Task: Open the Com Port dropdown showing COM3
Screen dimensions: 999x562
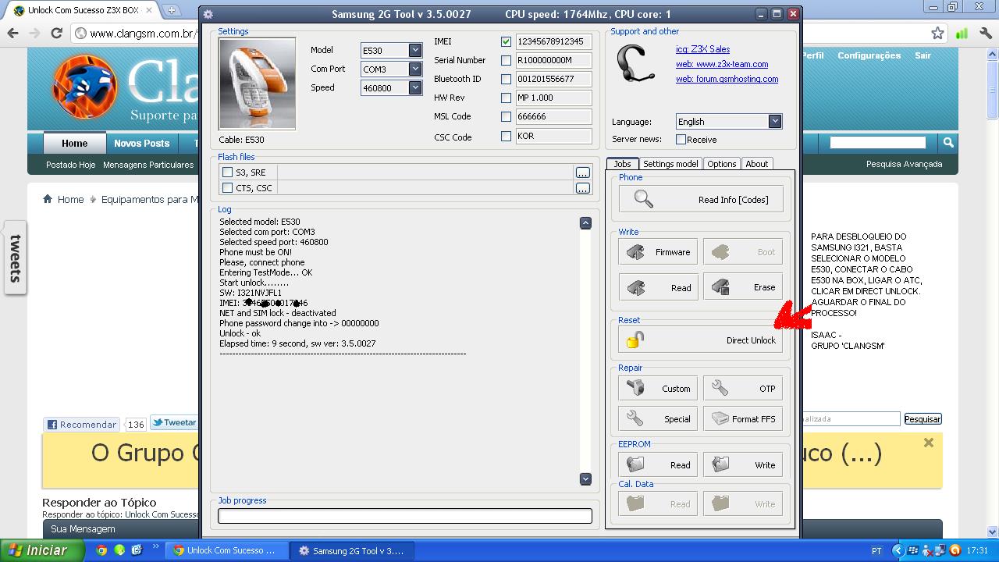Action: [x=415, y=69]
